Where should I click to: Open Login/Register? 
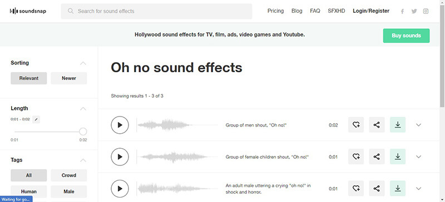371,11
